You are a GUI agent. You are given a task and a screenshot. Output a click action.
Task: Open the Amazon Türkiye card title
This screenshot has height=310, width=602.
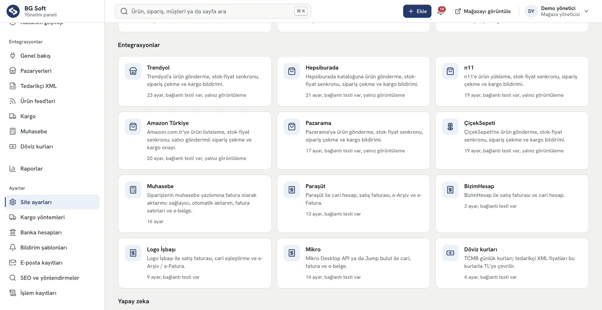168,123
